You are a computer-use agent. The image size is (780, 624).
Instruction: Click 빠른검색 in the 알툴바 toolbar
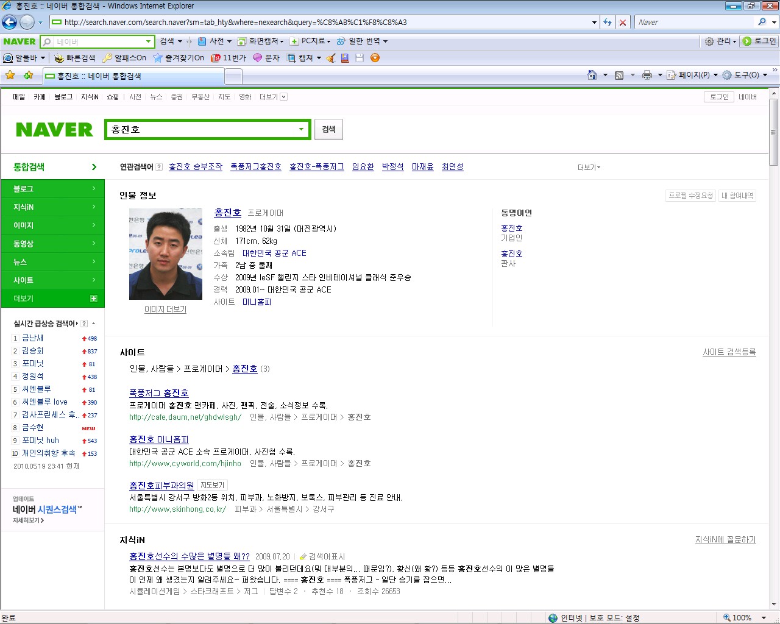(x=75, y=58)
